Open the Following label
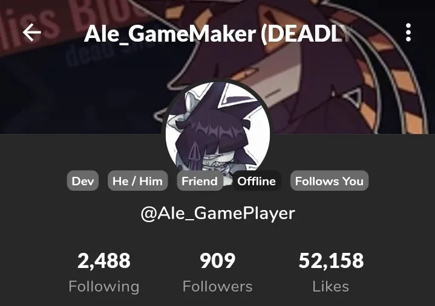435x306 pixels. [x=104, y=286]
